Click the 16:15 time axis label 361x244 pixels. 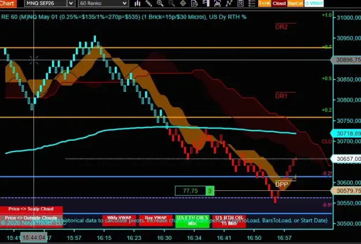pos(104,238)
